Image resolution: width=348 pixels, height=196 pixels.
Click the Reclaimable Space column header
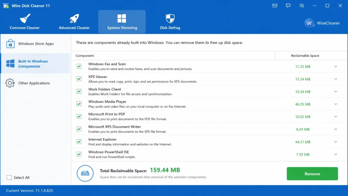coord(305,56)
